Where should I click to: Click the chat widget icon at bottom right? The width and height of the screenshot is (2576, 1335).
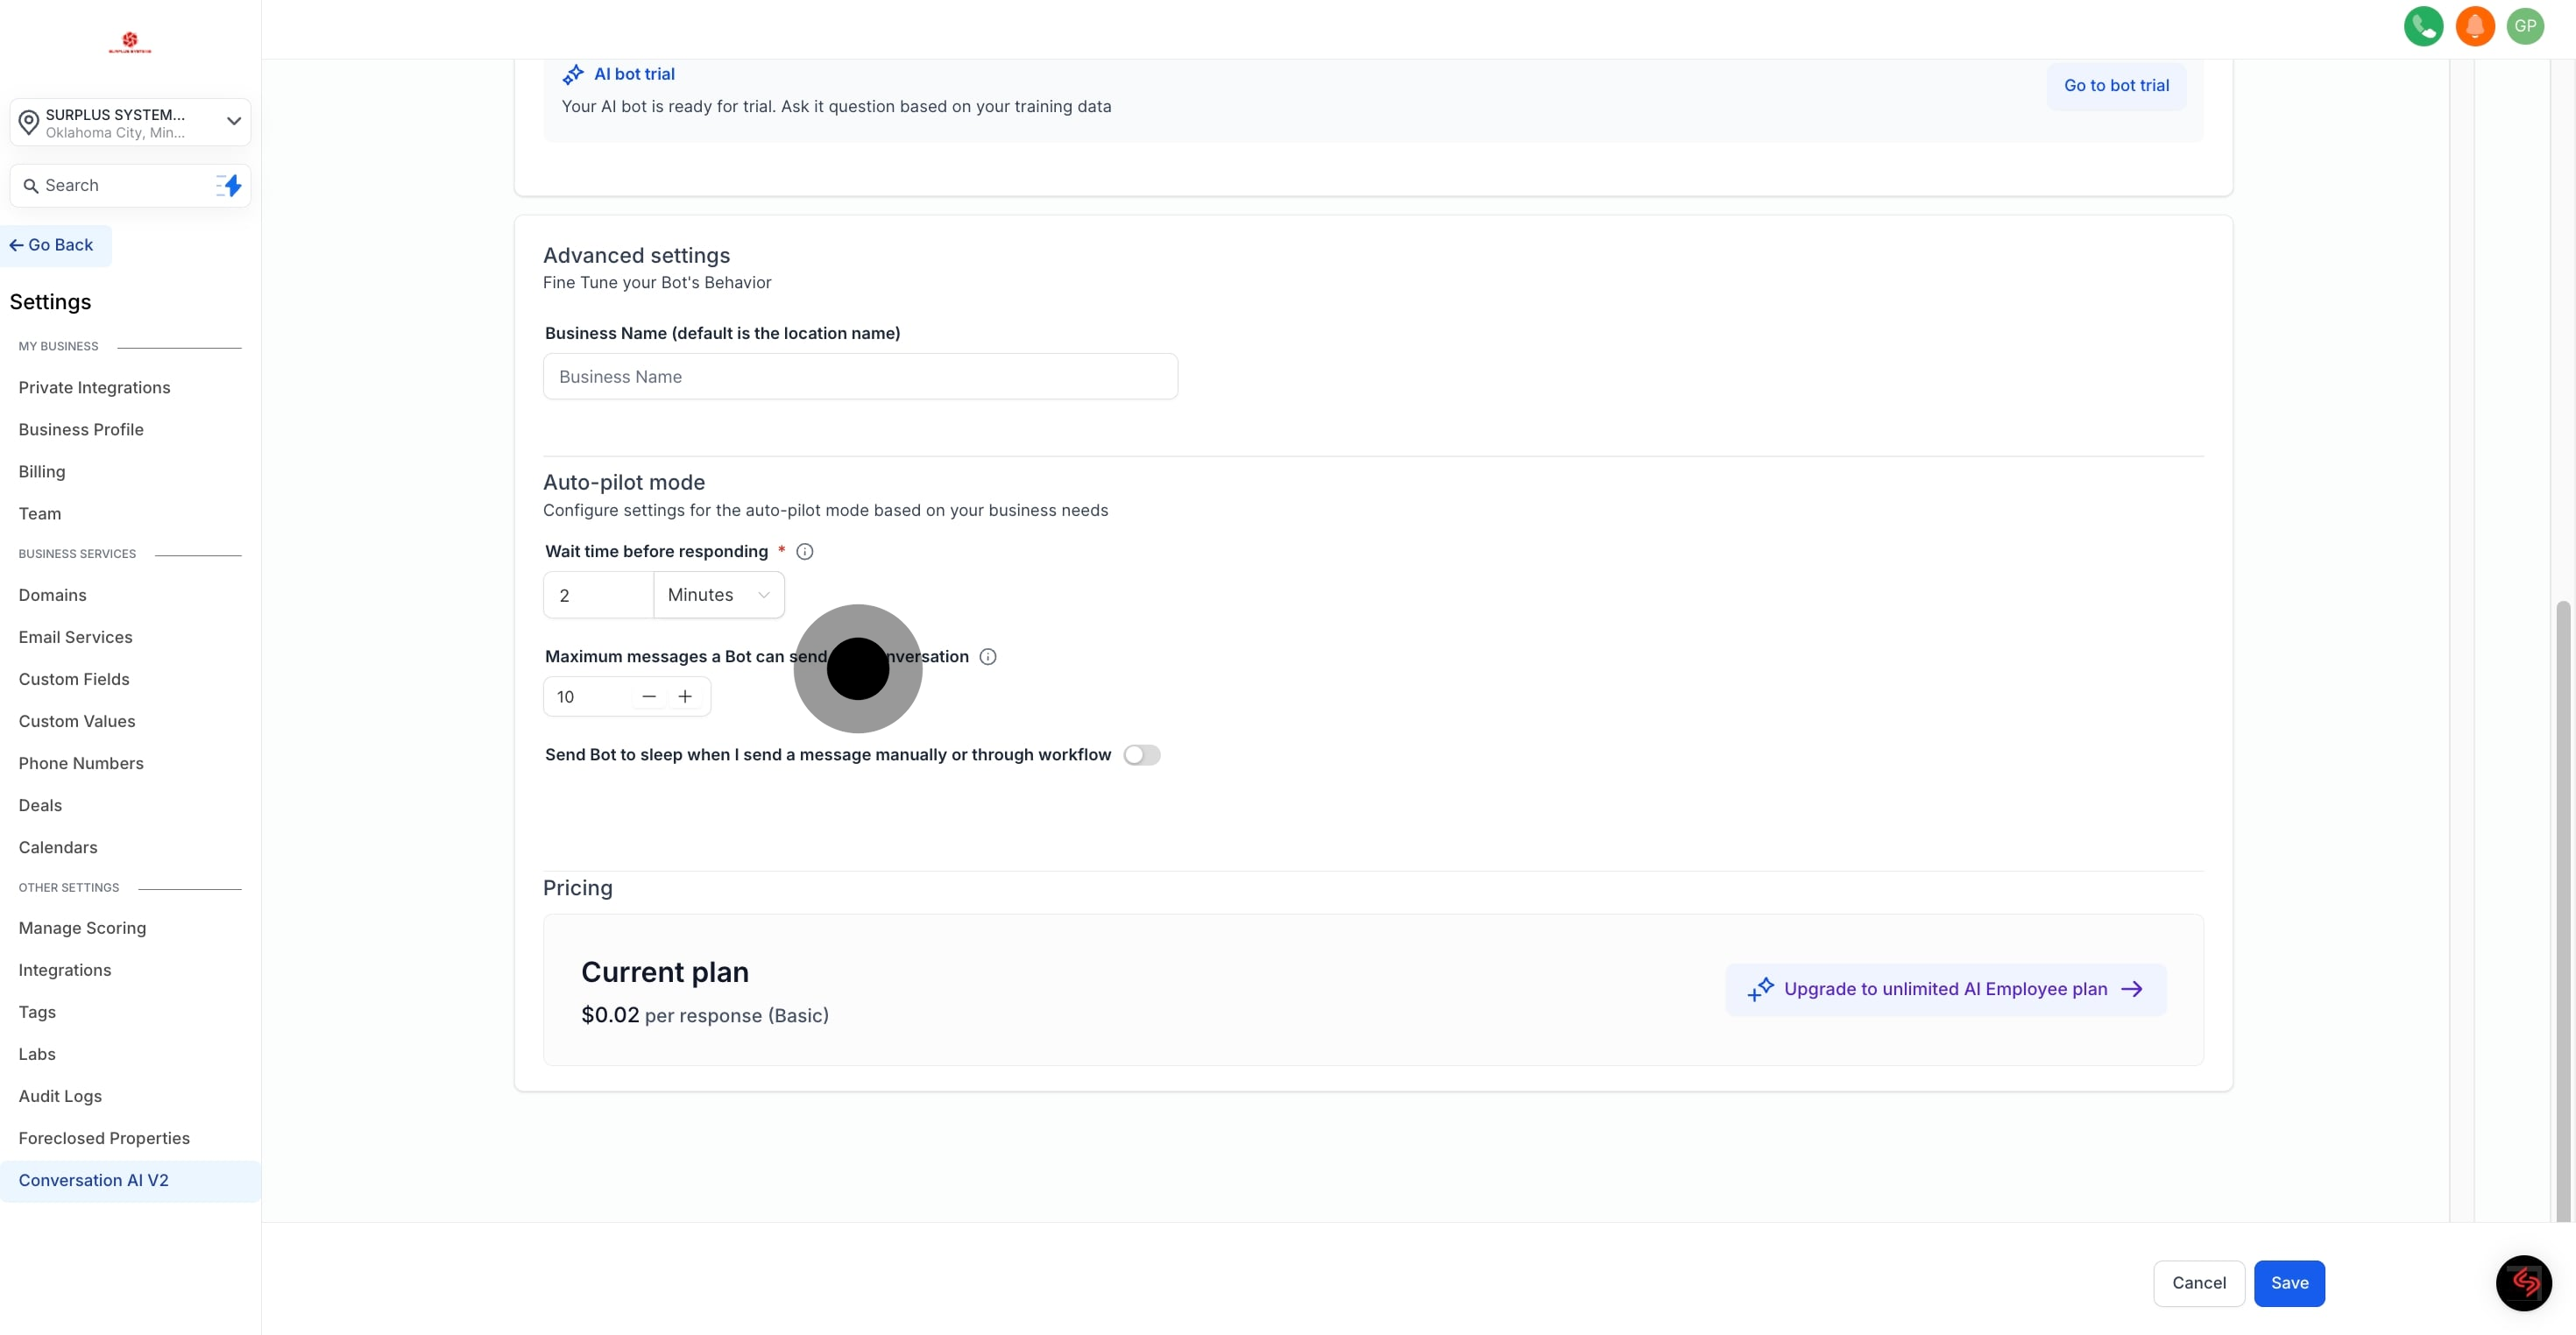[x=2523, y=1283]
